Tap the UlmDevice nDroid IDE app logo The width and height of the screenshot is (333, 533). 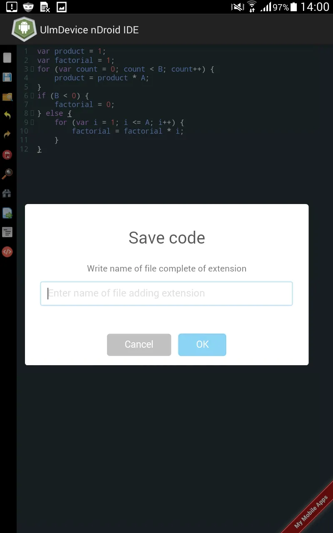24,29
